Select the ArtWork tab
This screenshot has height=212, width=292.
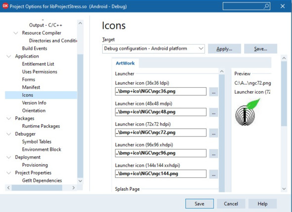(125, 63)
